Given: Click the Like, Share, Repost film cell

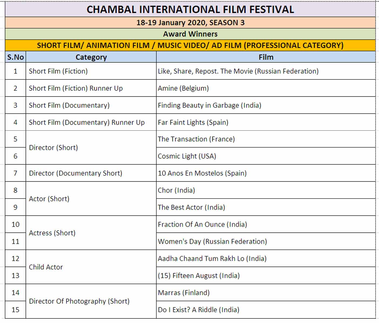Looking at the screenshot, I should click(266, 71).
